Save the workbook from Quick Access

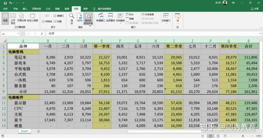click(5, 3)
